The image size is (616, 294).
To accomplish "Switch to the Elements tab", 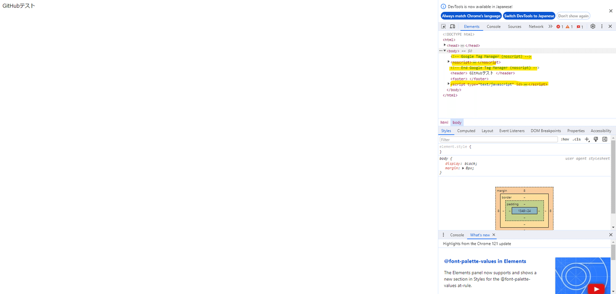I will click(471, 27).
